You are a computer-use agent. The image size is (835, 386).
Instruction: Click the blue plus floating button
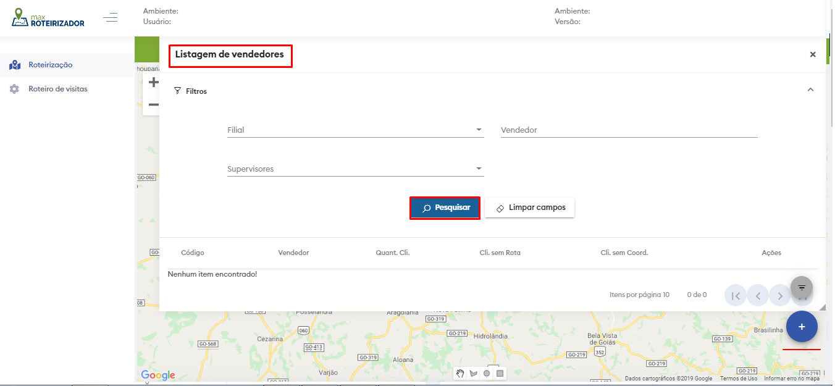[x=802, y=327]
